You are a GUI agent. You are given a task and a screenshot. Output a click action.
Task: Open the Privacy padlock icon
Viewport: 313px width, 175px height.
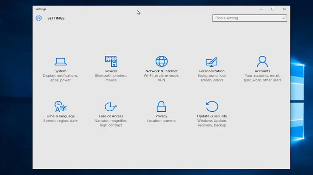pos(161,107)
